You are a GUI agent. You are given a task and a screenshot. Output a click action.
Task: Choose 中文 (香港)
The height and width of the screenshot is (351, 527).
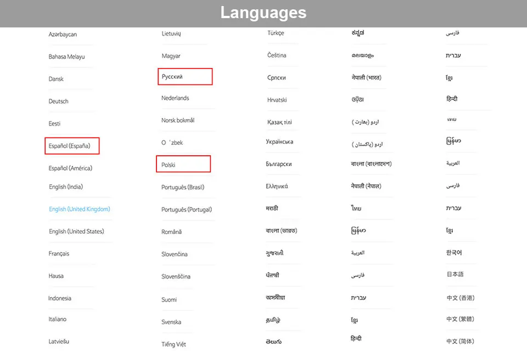click(461, 298)
